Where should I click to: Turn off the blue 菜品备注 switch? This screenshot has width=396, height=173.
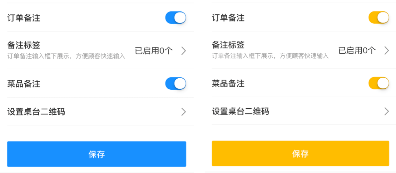175,84
